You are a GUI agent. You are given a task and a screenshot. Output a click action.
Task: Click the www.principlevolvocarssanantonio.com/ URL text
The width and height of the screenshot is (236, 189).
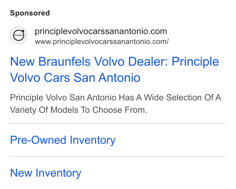click(x=102, y=42)
